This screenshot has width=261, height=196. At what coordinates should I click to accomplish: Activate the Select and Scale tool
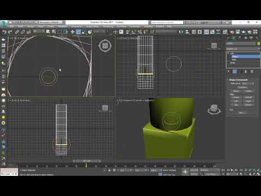click(84, 32)
